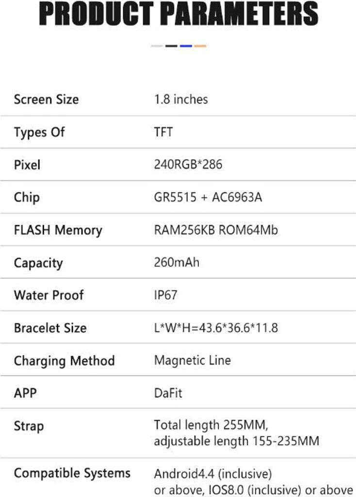Click the black color dash below the title

pos(171,46)
